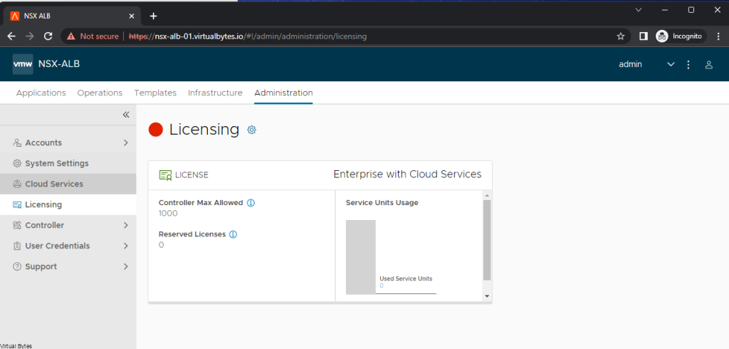729x349 pixels.
Task: Open the Operations tab
Action: (100, 93)
